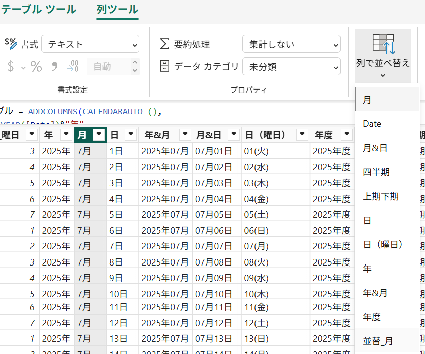Click the thousands separator comma icon
425x354 pixels.
pyautogui.click(x=54, y=66)
